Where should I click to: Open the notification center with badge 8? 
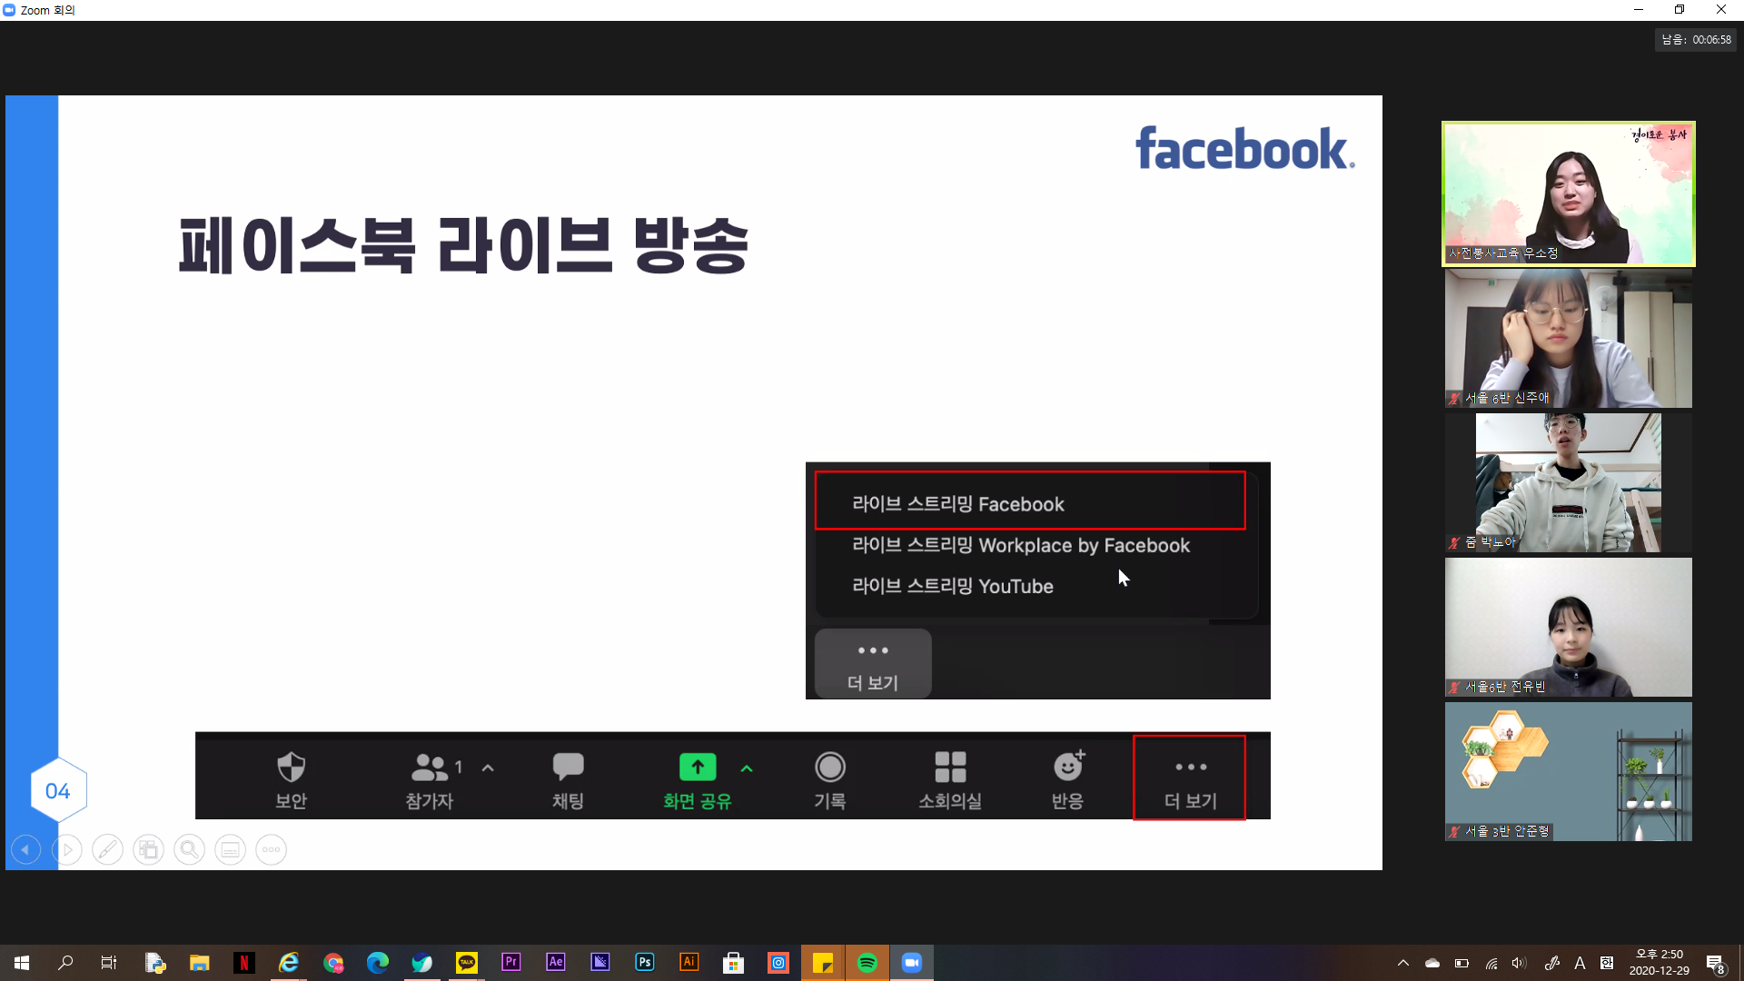(x=1716, y=964)
